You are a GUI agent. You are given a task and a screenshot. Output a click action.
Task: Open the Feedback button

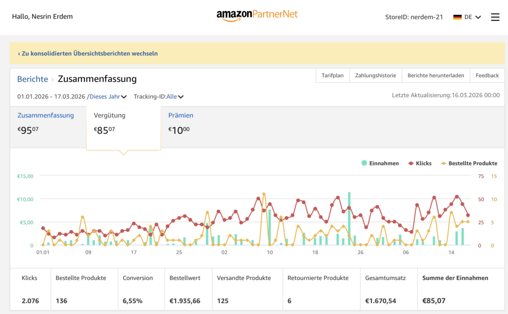[x=487, y=75]
